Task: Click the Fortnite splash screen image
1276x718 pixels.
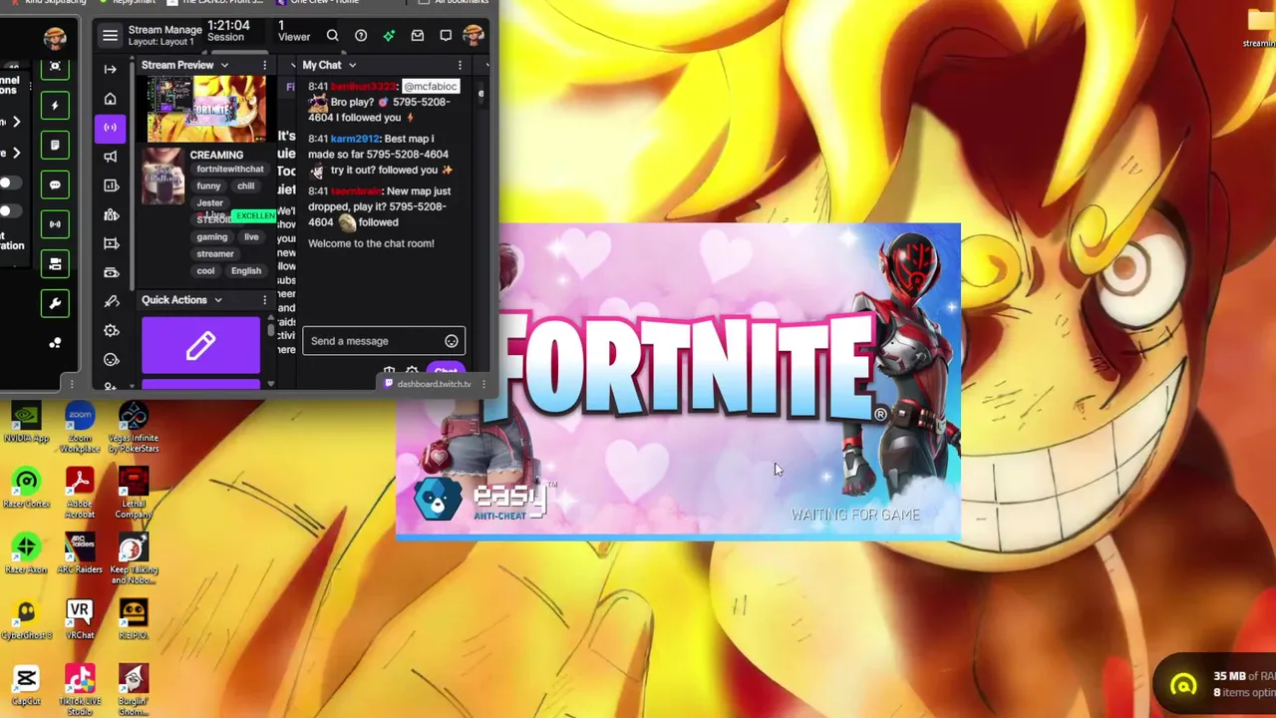Action: click(x=678, y=382)
